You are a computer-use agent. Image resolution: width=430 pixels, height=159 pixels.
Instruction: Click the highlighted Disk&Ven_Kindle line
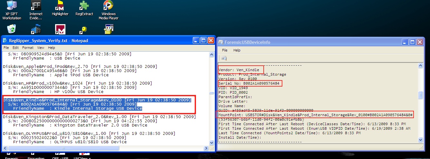97,100
